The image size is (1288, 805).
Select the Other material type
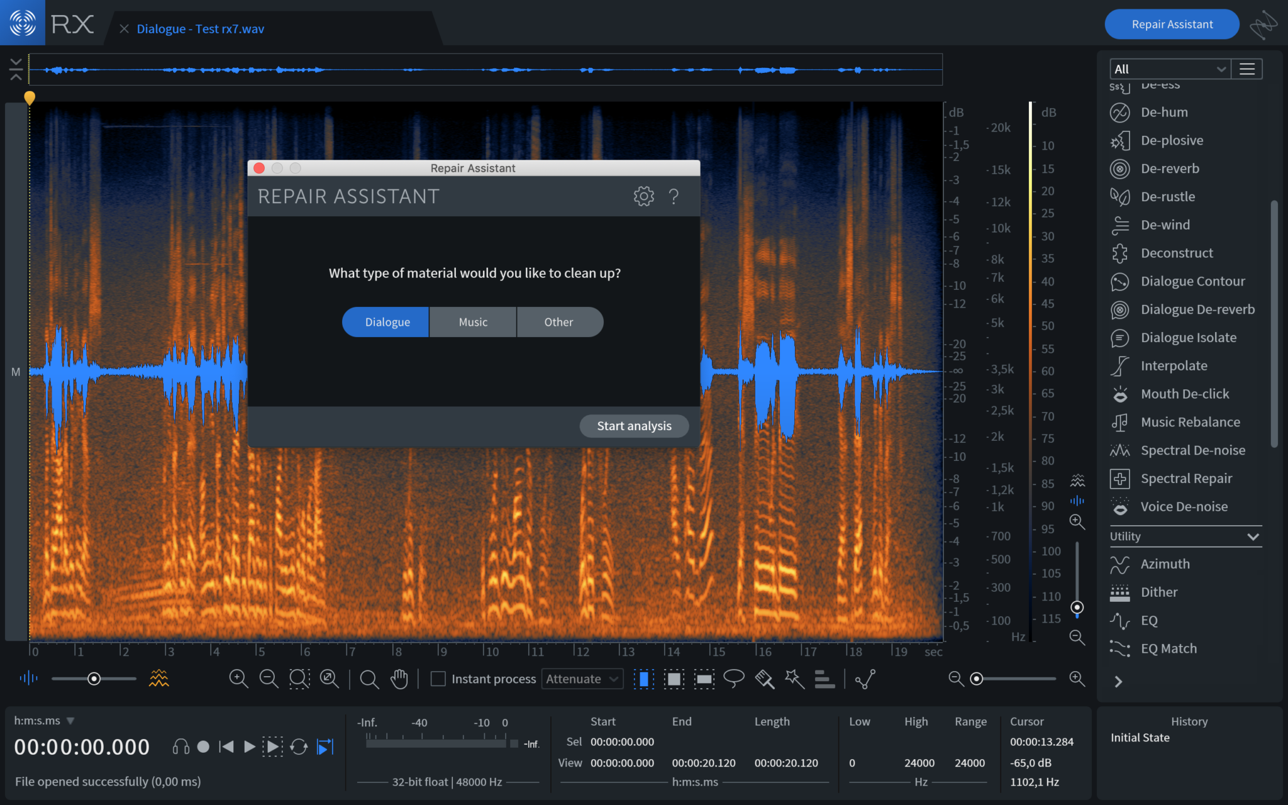(558, 321)
